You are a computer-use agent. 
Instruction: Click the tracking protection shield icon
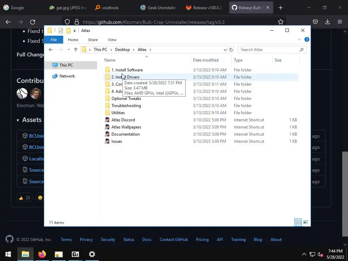67,22
